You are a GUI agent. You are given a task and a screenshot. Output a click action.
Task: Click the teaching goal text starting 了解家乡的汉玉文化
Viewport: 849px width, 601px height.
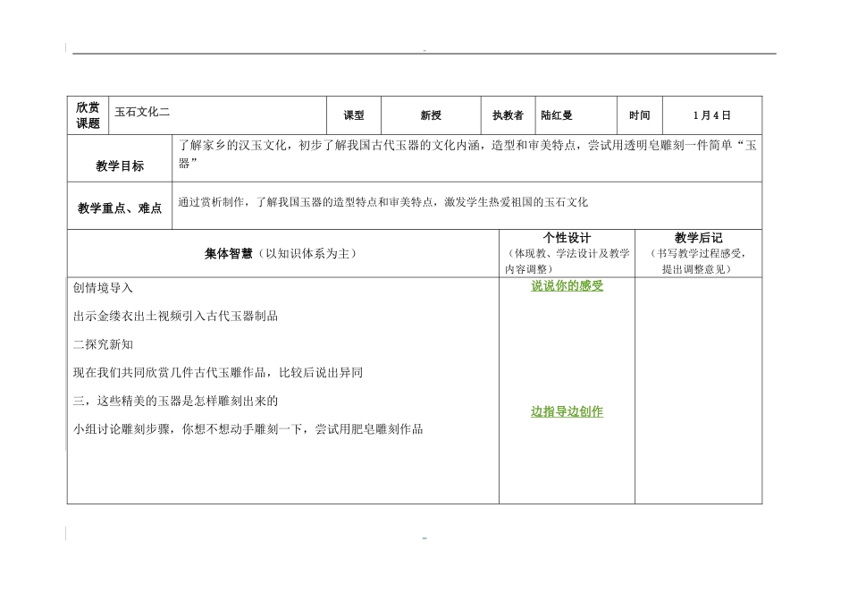(467, 154)
